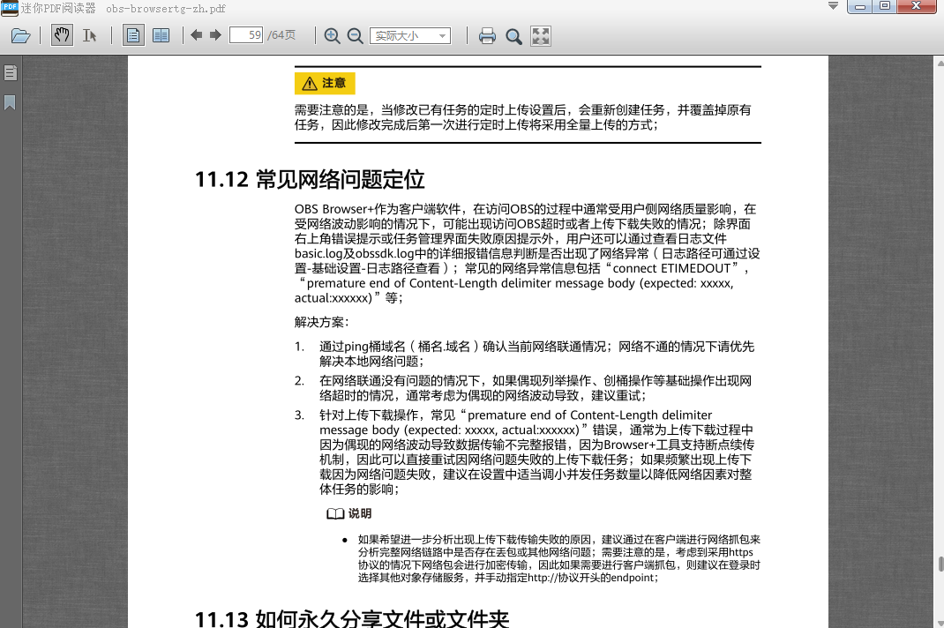
Task: Go to previous page with the left arrow
Action: pos(196,35)
